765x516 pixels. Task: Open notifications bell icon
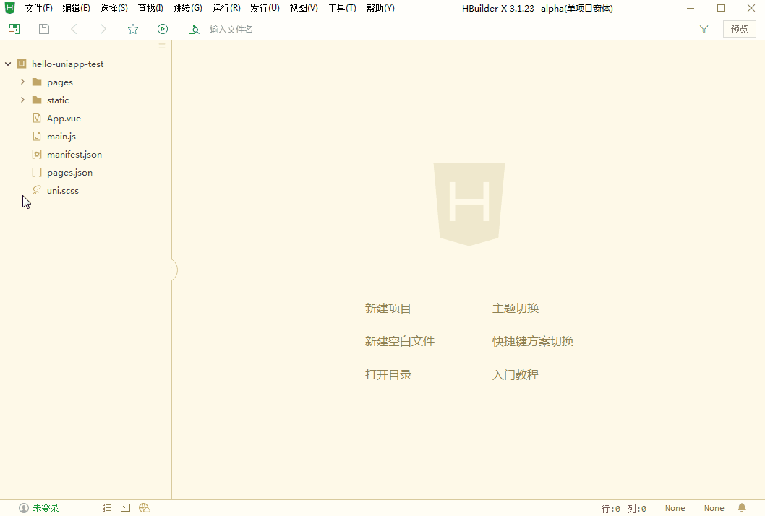(742, 508)
